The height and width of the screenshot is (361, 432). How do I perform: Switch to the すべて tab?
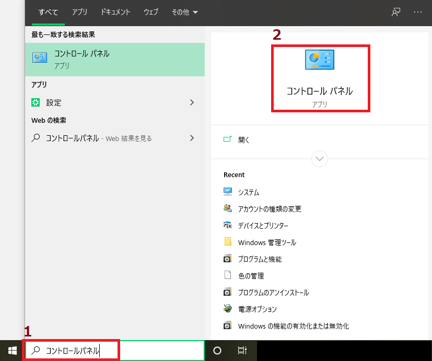point(48,12)
